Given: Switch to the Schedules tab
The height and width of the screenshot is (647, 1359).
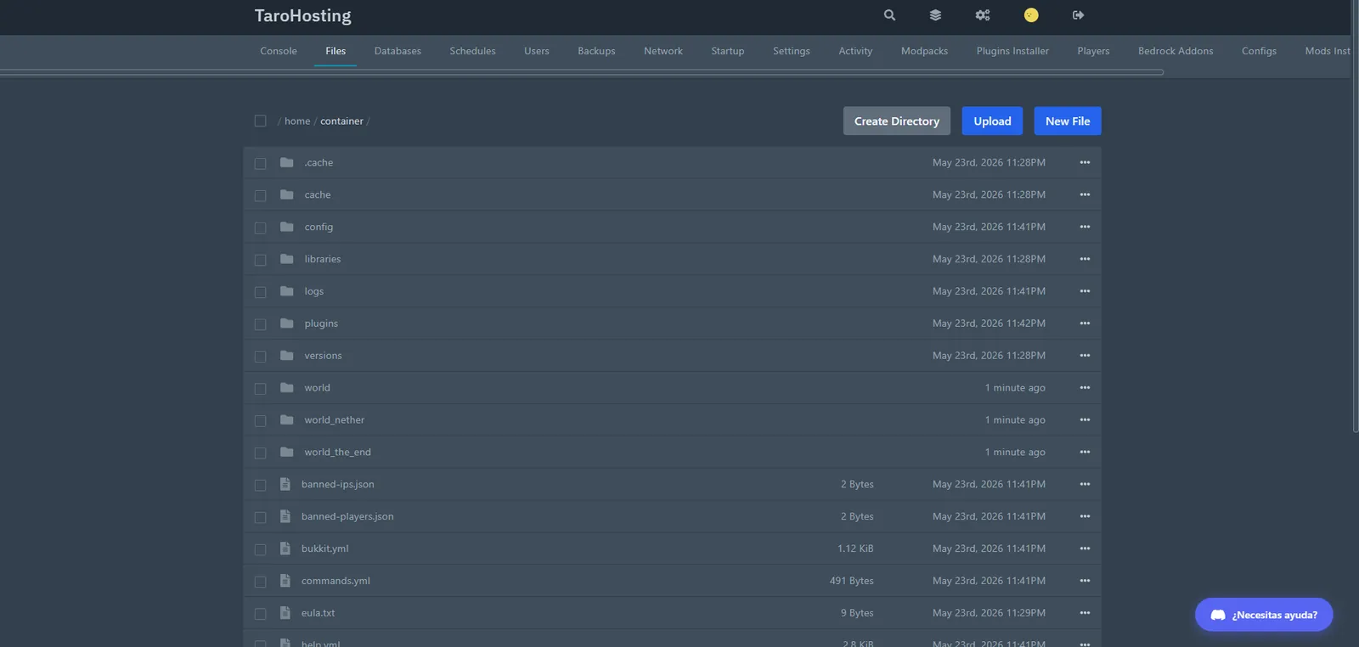Looking at the screenshot, I should coord(472,51).
